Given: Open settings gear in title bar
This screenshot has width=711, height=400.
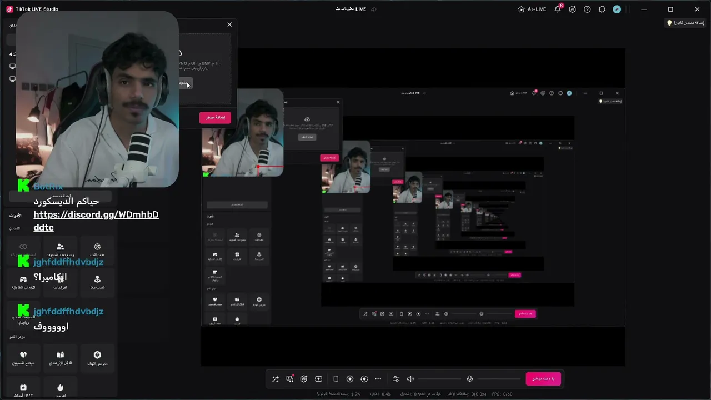Looking at the screenshot, I should (x=602, y=9).
